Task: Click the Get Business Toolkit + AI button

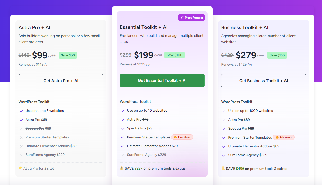Action: pos(264,81)
